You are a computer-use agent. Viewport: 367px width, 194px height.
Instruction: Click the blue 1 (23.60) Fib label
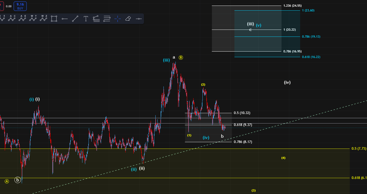[308, 10]
